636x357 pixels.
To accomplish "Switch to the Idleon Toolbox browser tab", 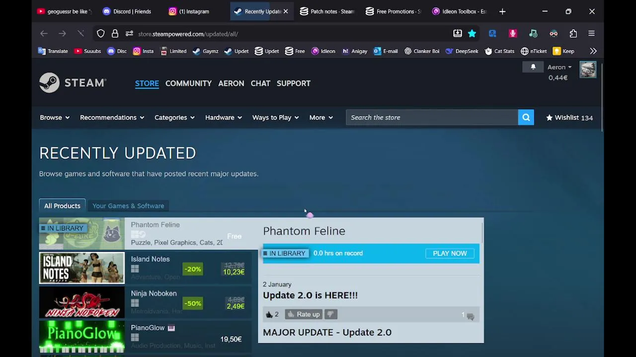I will click(460, 11).
